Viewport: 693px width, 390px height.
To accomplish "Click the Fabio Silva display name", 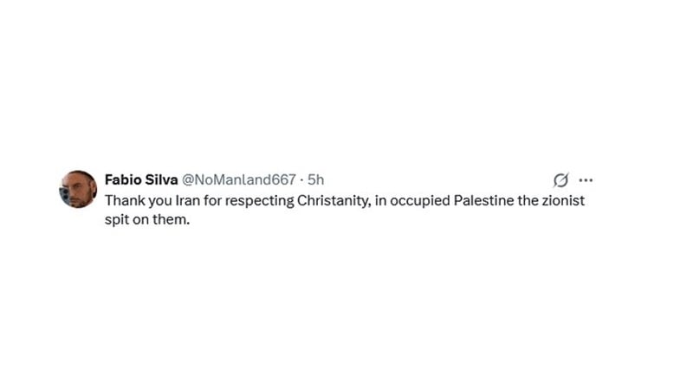I will click(x=139, y=179).
